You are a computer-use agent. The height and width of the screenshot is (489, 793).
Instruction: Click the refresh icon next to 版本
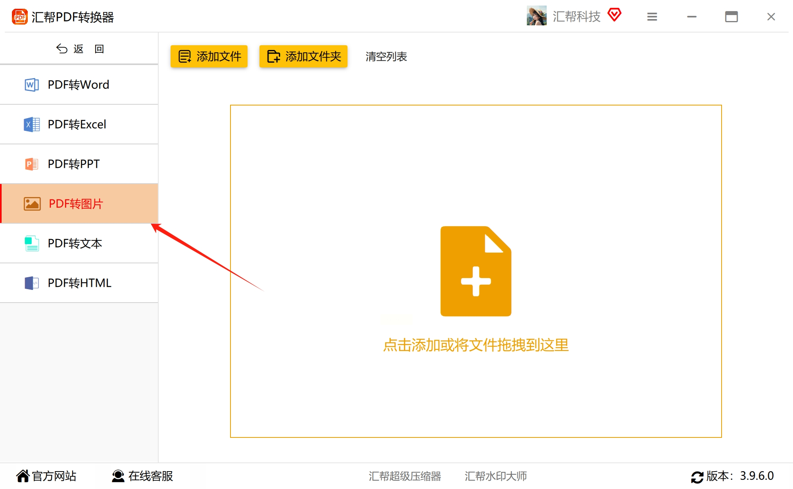coord(697,476)
